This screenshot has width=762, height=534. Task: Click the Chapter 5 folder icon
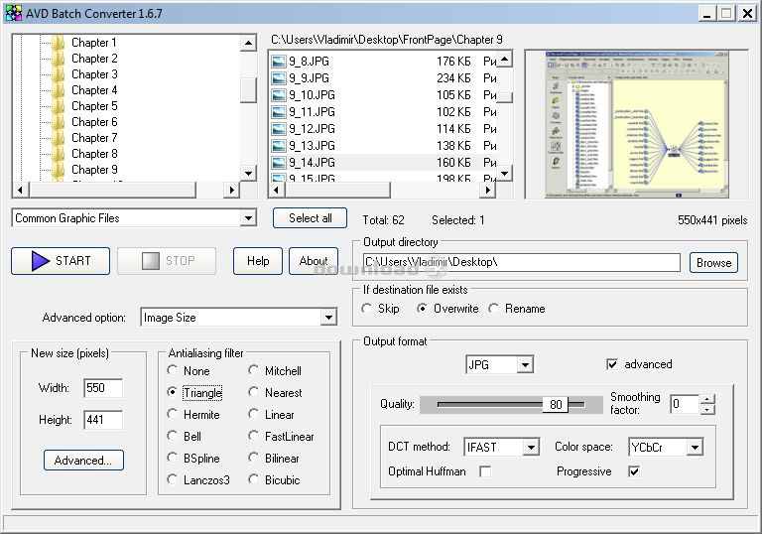tap(58, 106)
